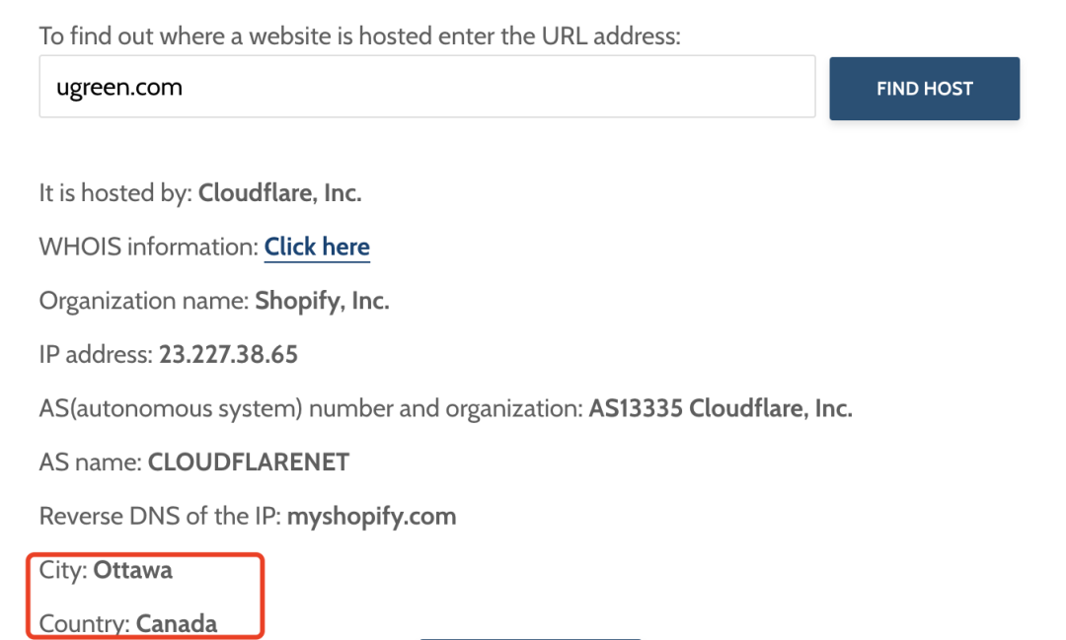
Task: Click the AS13335 Cloudflare, Inc. value
Action: (x=720, y=408)
